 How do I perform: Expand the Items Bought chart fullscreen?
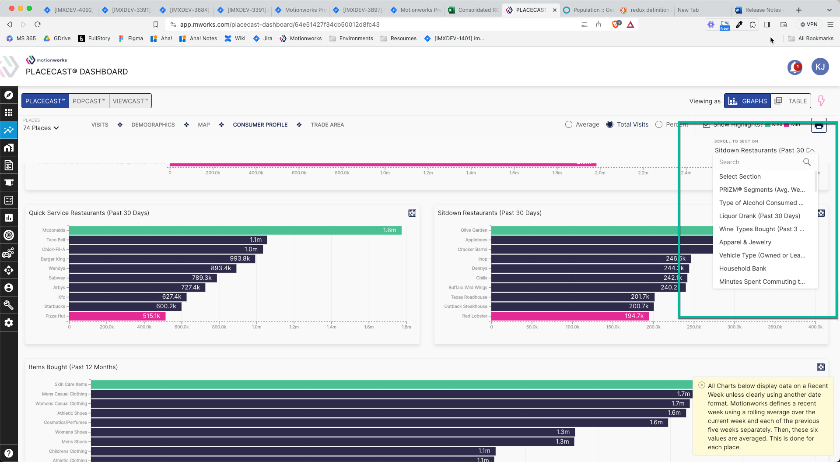point(821,367)
